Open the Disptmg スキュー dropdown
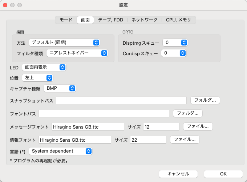The height and width of the screenshot is (182, 247). point(175,43)
